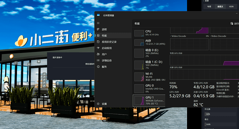The height and width of the screenshot is (129, 239).
Task: Click the 70% utilization value
Action: (174, 87)
